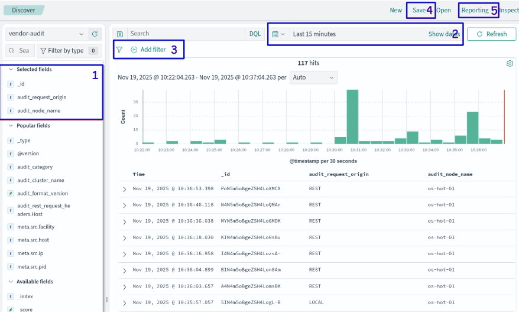
Task: Click the _id field type icon
Action: coord(11,84)
